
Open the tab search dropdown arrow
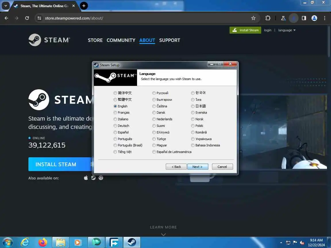click(x=6, y=6)
